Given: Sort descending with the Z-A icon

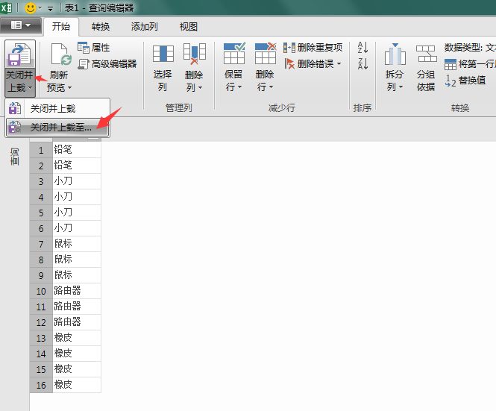Looking at the screenshot, I should [x=362, y=64].
